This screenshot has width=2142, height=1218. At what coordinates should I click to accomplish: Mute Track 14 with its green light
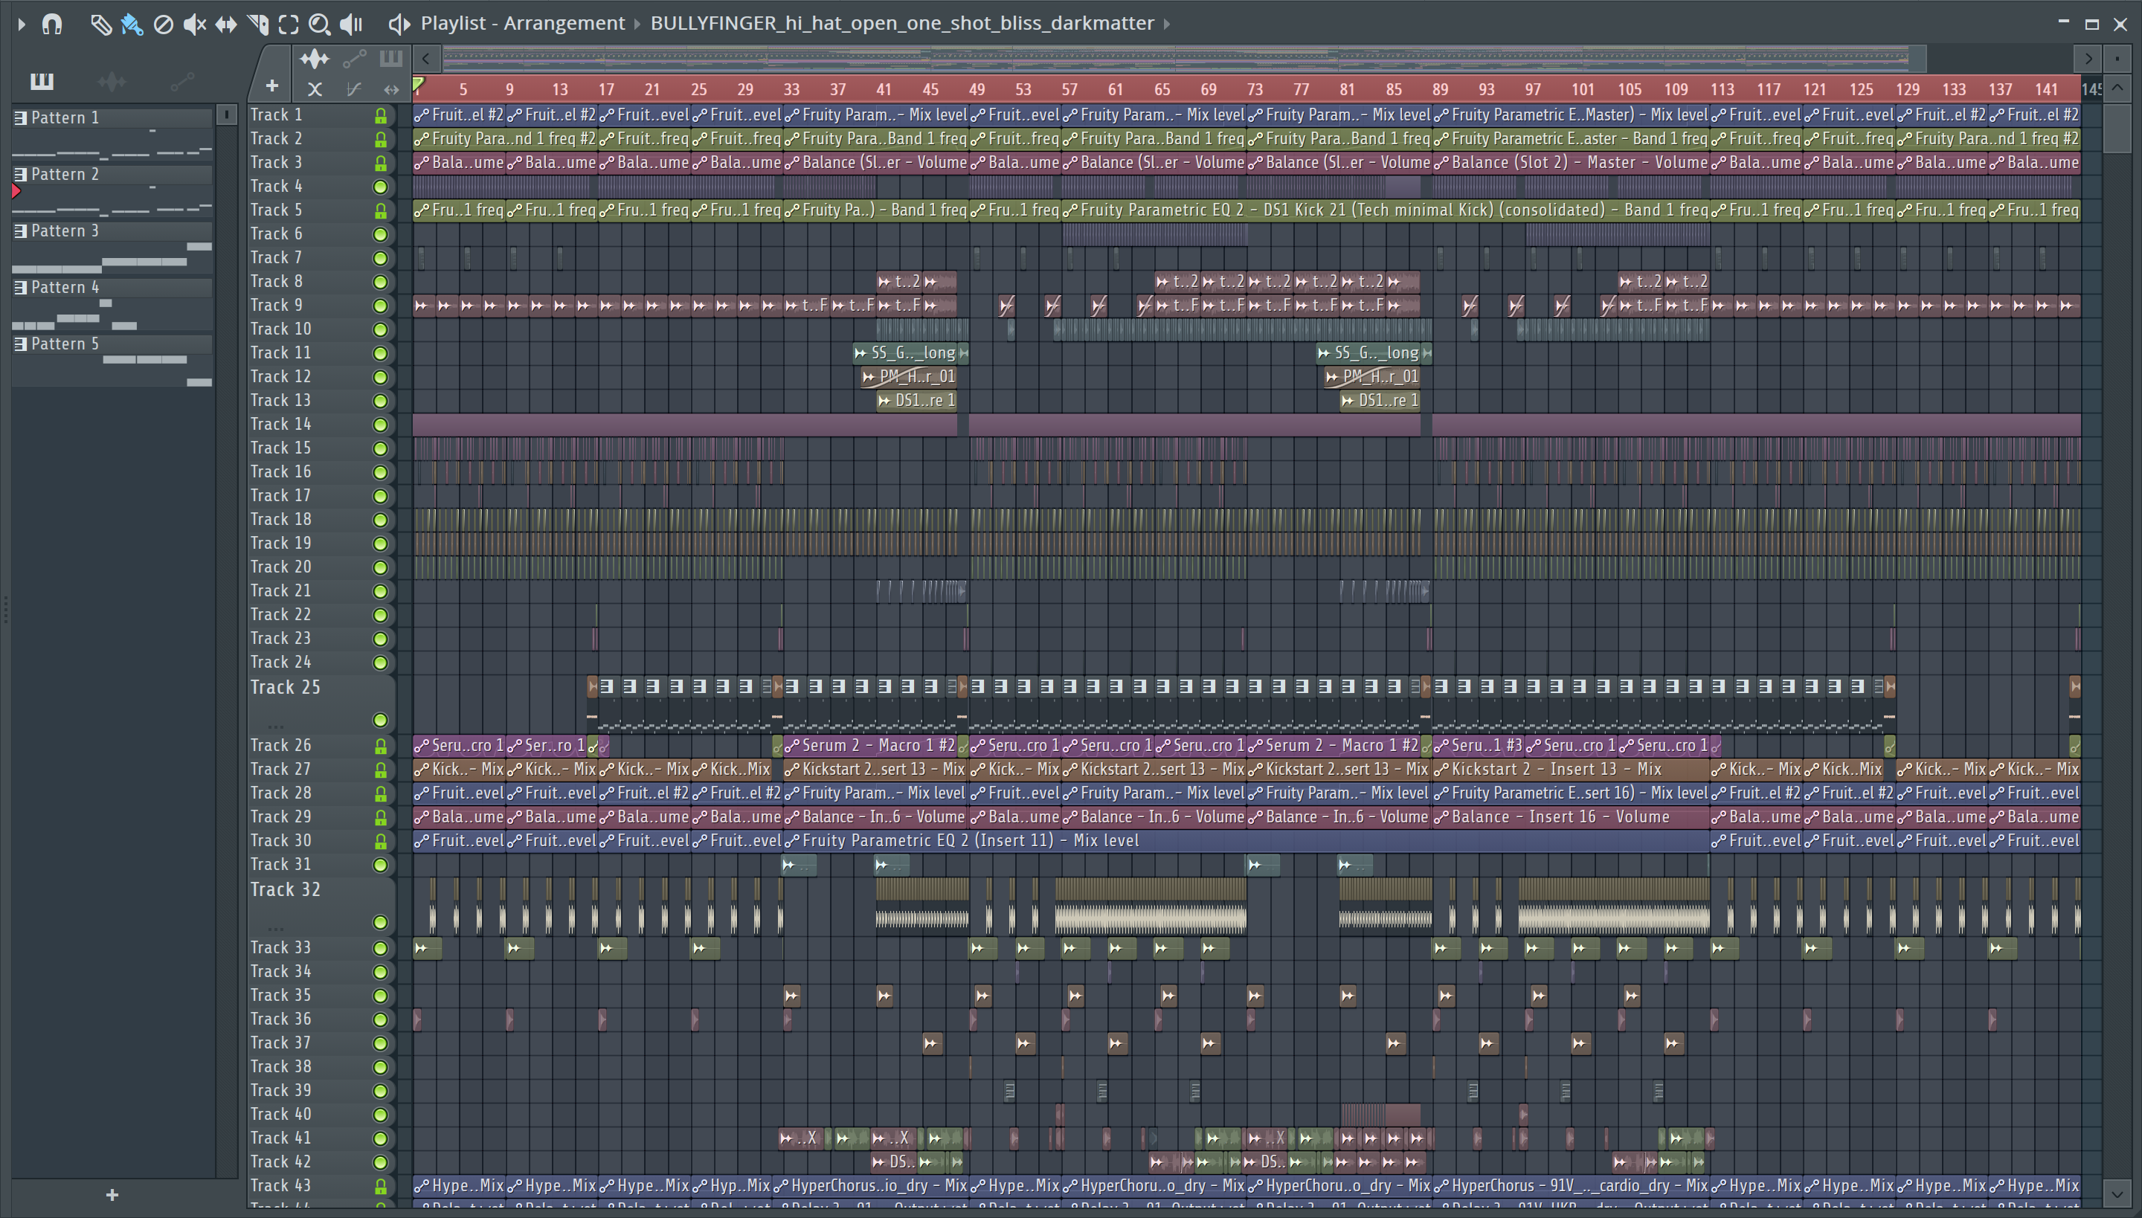(381, 425)
